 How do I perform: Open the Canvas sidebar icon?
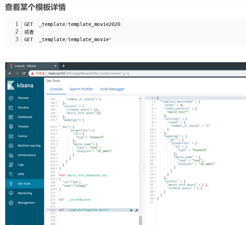[11, 136]
